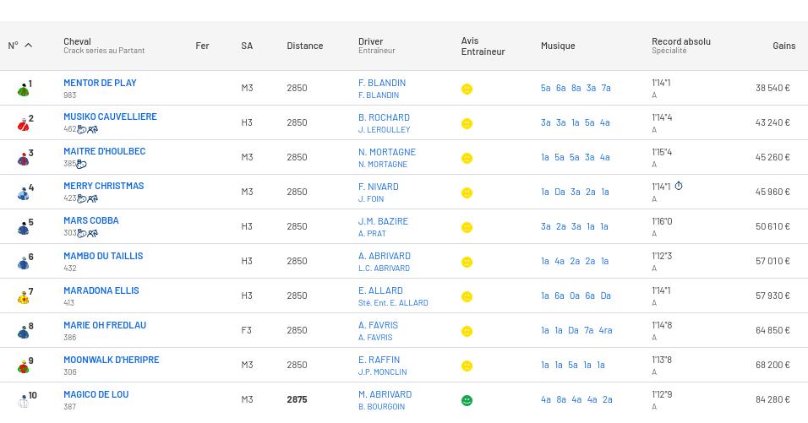The width and height of the screenshot is (808, 423).
Task: Click the green jockey silk for horse 1
Action: pyautogui.click(x=23, y=90)
